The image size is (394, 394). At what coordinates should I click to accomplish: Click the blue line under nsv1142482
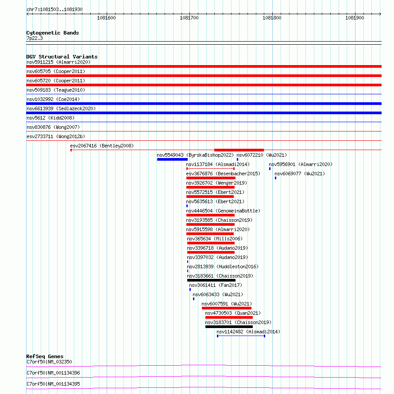pos(241,336)
